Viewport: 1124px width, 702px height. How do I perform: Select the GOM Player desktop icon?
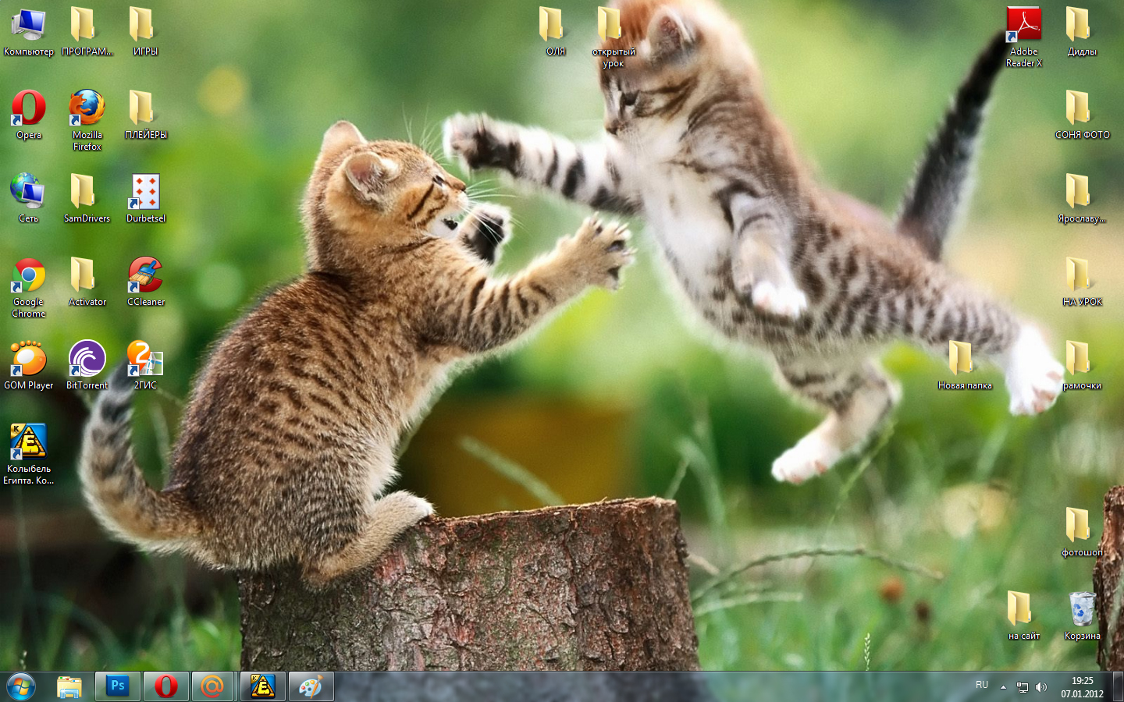tap(29, 360)
